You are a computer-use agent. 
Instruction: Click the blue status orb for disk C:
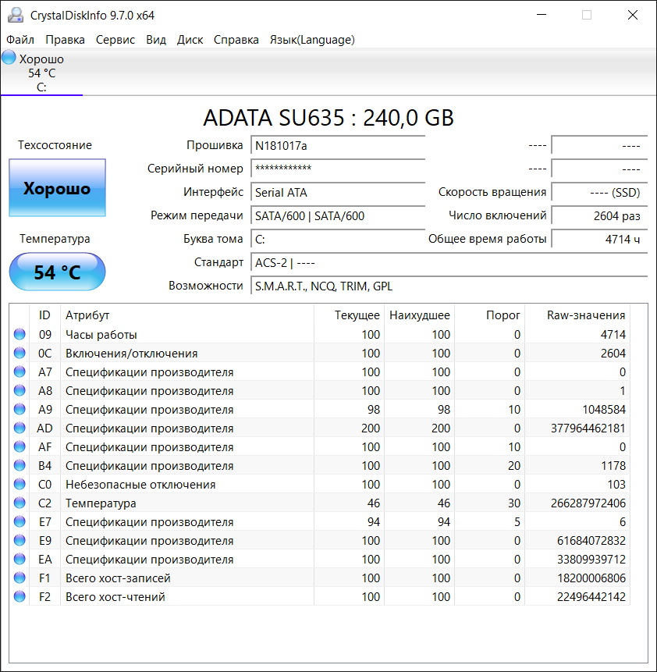pyautogui.click(x=9, y=58)
